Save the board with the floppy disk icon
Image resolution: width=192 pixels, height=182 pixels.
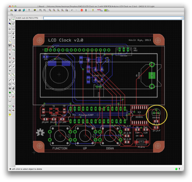click(x=16, y=10)
